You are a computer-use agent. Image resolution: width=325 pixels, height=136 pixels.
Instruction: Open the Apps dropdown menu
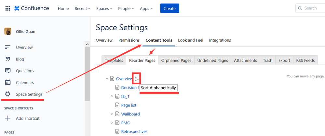(146, 8)
